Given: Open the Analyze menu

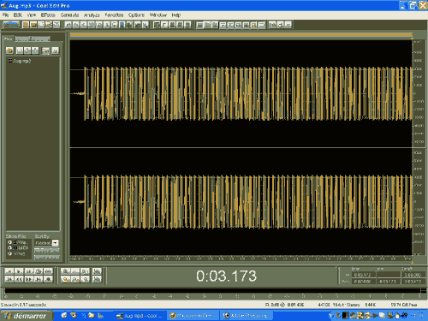Looking at the screenshot, I should point(92,15).
